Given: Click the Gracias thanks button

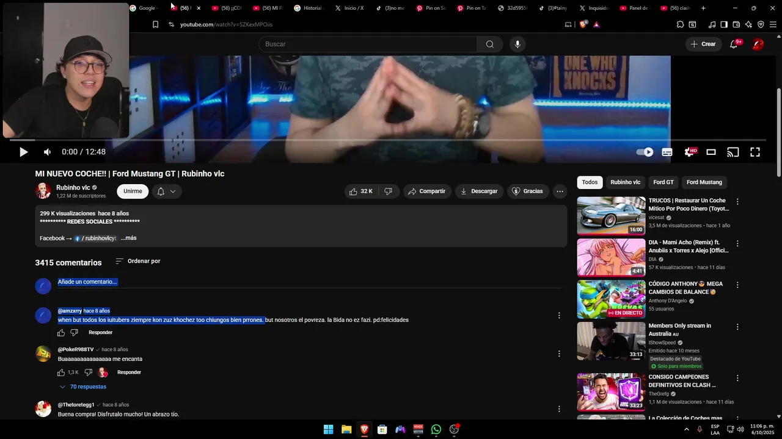Looking at the screenshot, I should (x=528, y=191).
